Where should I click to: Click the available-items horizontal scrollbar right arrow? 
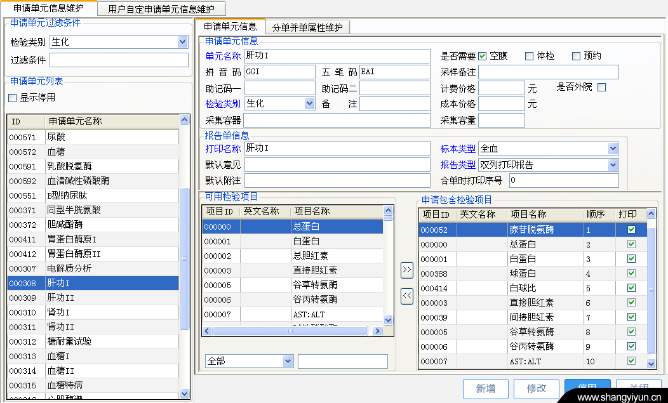[377, 331]
